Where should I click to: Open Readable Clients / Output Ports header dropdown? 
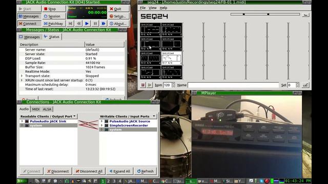[x=48, y=116]
